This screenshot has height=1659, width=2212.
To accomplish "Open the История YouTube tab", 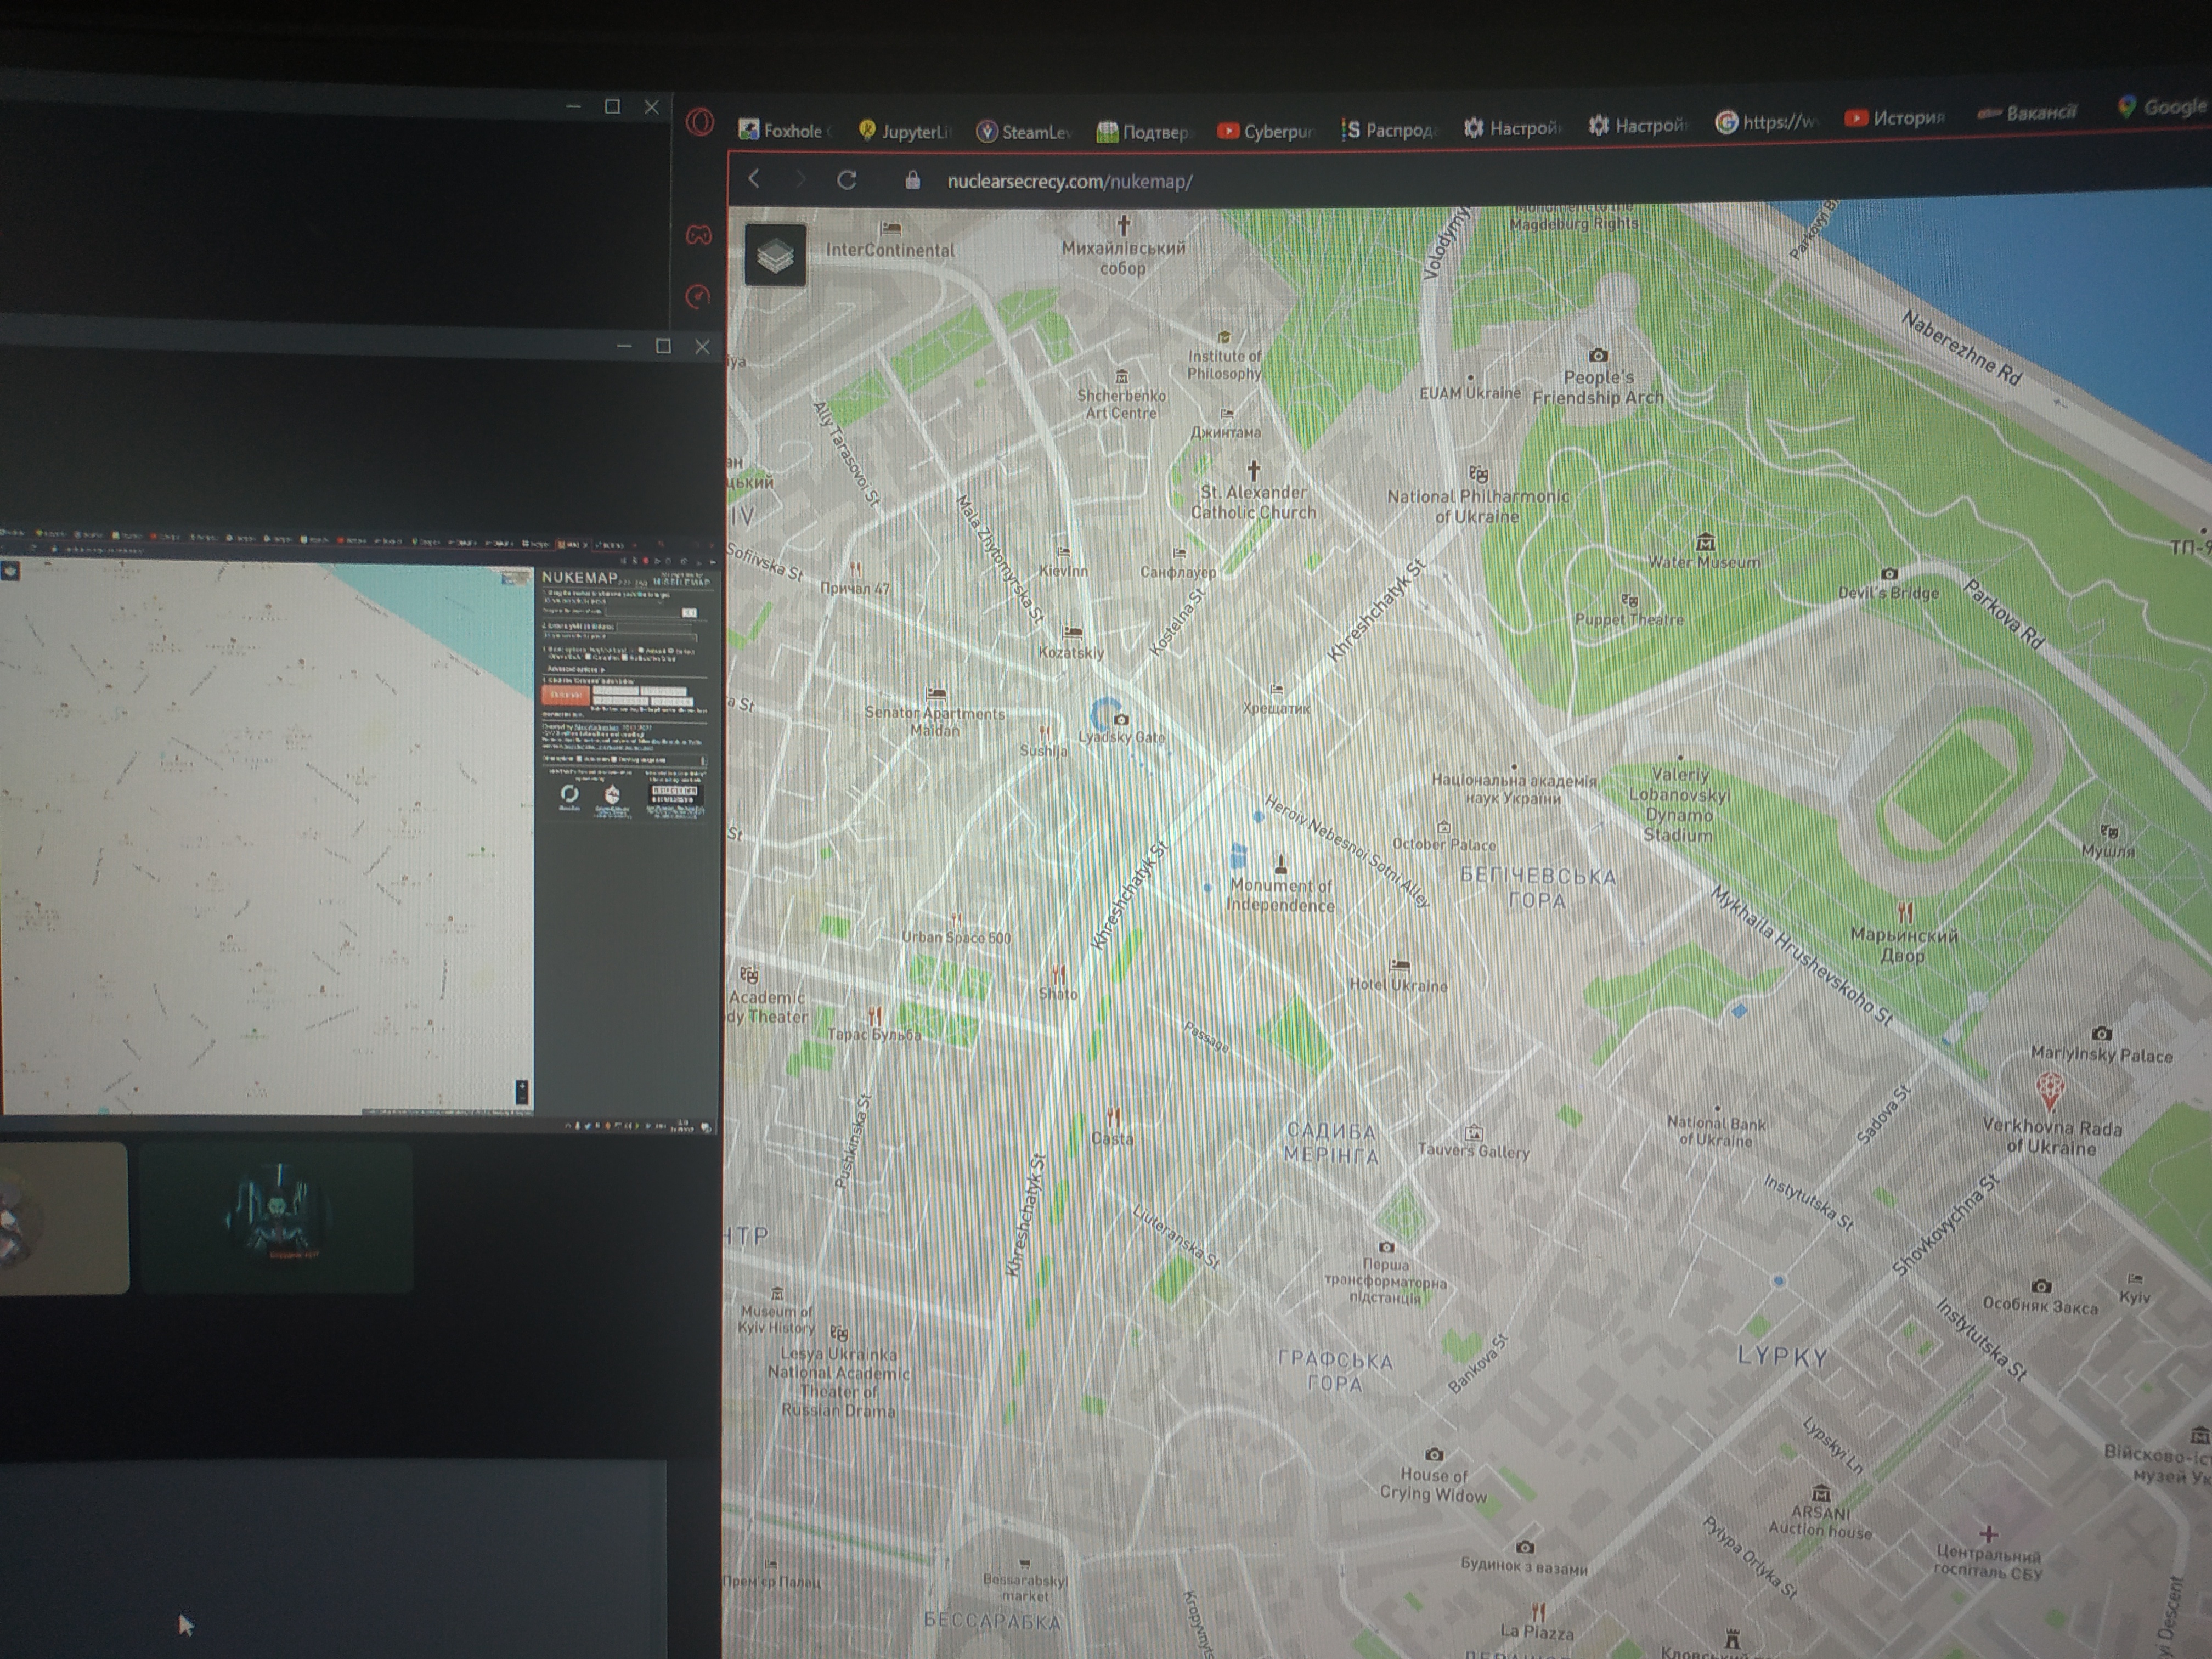I will (x=1894, y=118).
